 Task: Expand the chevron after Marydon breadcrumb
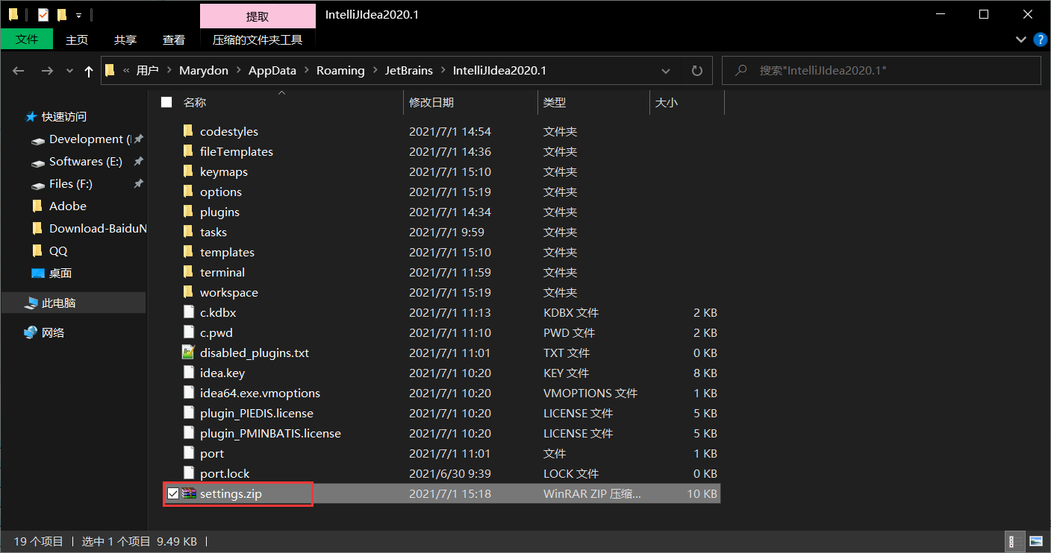(238, 71)
